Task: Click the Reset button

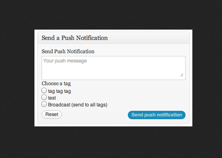Action: (x=52, y=114)
